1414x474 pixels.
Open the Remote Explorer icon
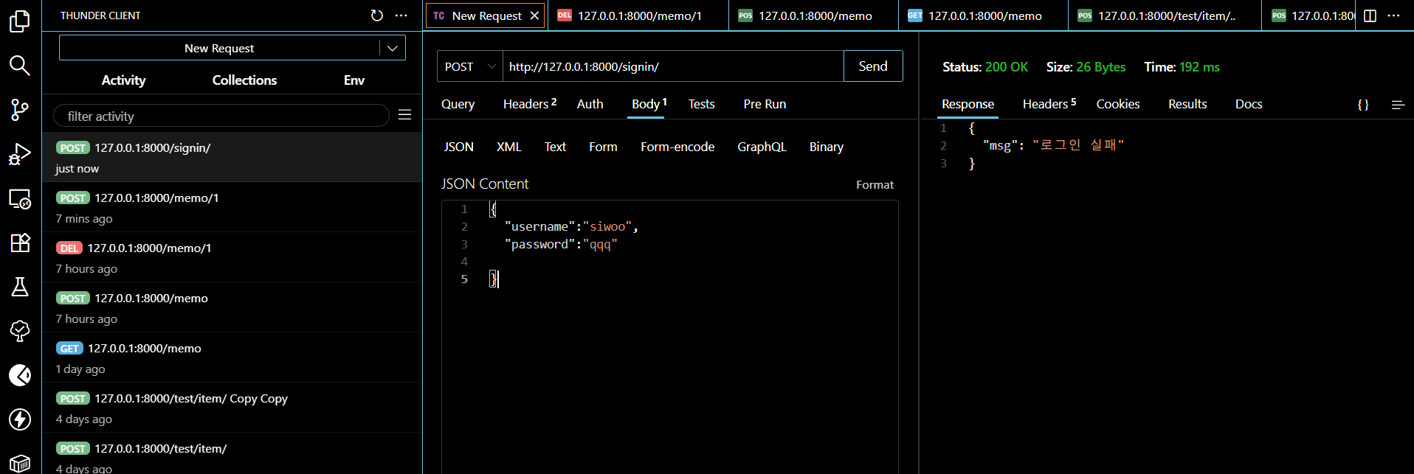click(20, 198)
